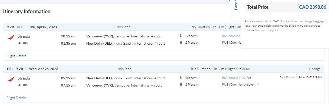
Task: Click NC-Fee on the DEL-YVR flight
Action: pyautogui.click(x=246, y=78)
